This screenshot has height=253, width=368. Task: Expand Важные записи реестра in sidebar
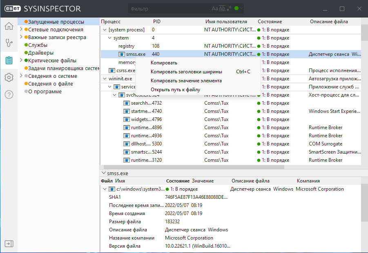(x=21, y=37)
